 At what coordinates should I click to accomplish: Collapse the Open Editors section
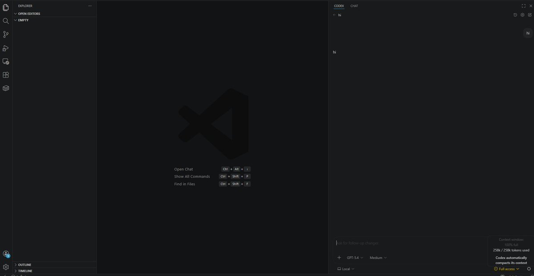tap(54, 14)
